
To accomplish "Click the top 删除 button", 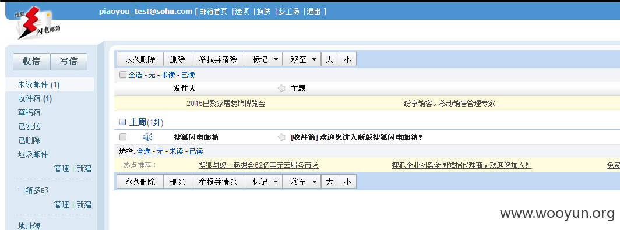I will 178,59.
